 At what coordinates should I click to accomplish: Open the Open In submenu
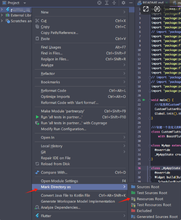80,137
